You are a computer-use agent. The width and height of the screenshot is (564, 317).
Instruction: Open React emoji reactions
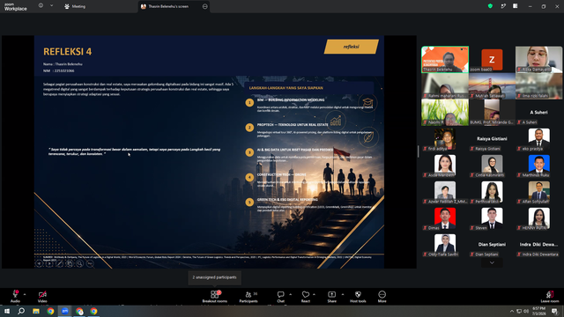tap(306, 296)
